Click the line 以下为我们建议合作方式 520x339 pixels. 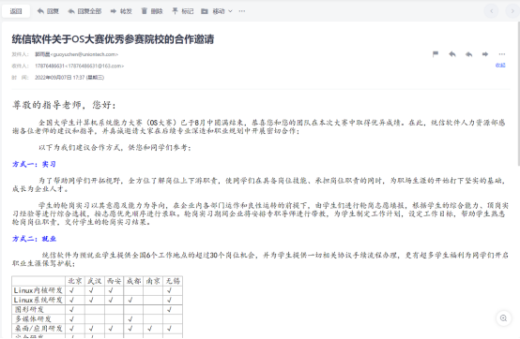click(115, 148)
